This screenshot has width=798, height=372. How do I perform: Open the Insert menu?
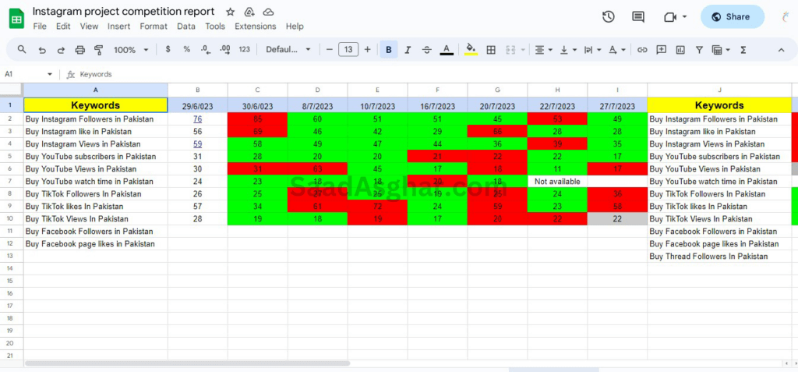(x=119, y=26)
